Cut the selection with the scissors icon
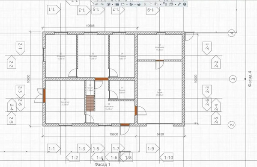 pos(145,4)
